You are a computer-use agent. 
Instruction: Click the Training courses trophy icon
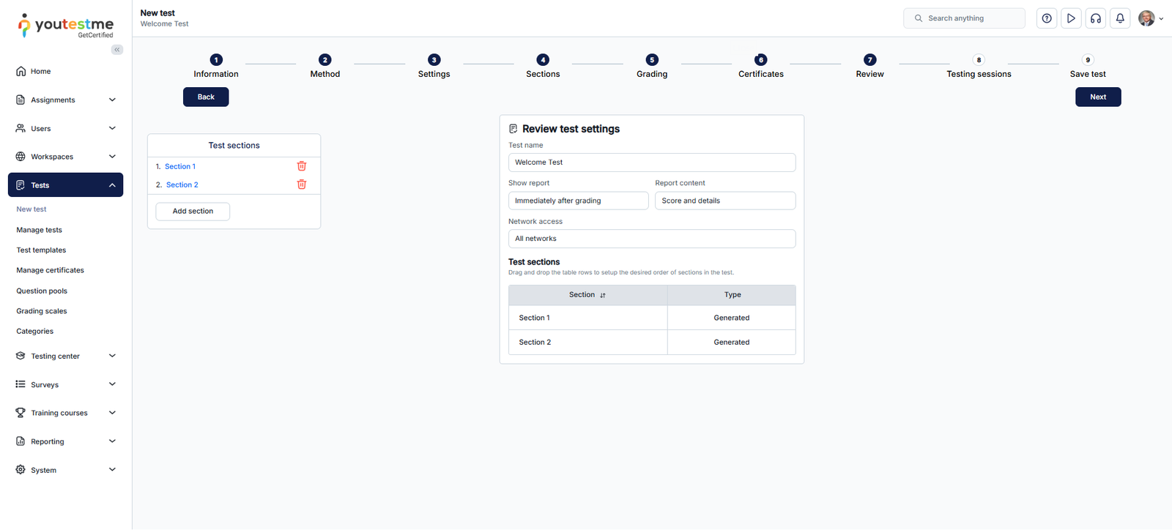tap(21, 413)
